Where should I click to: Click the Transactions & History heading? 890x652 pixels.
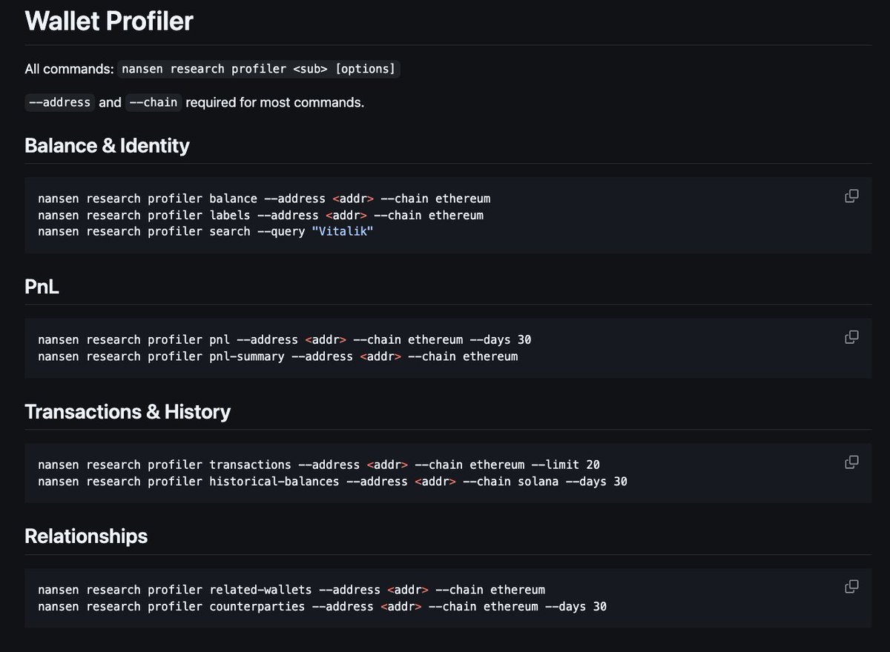coord(128,411)
